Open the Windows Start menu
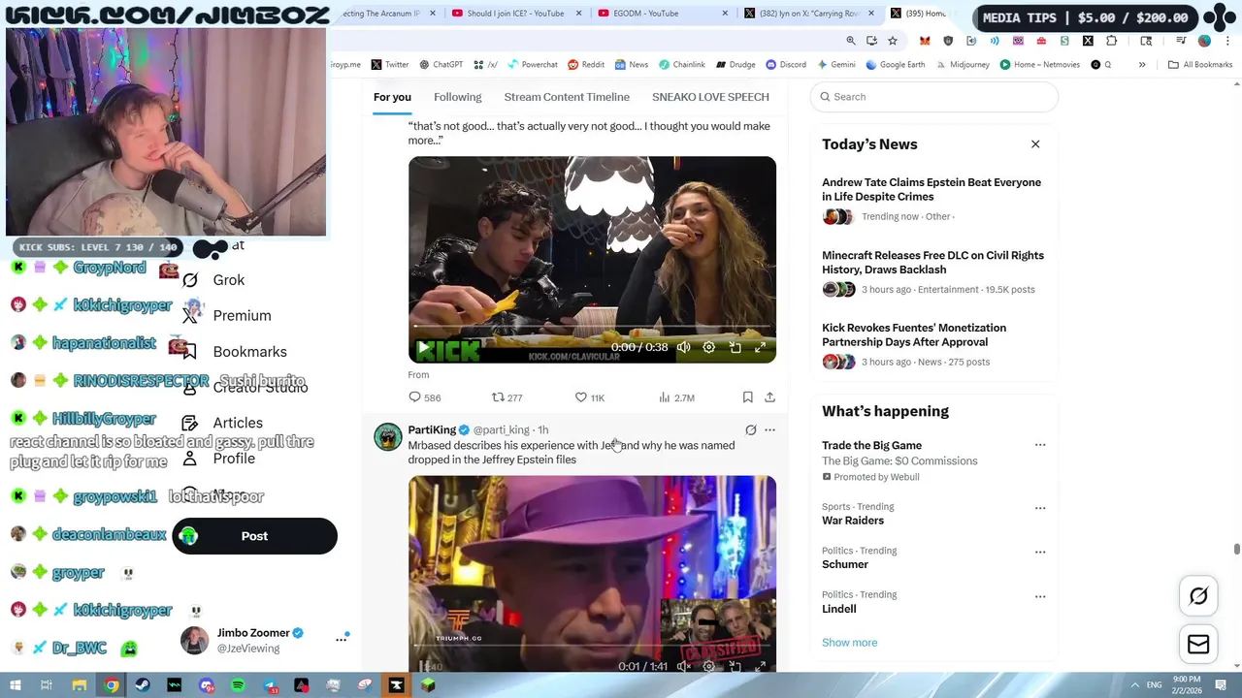This screenshot has width=1242, height=698. pos(15,685)
